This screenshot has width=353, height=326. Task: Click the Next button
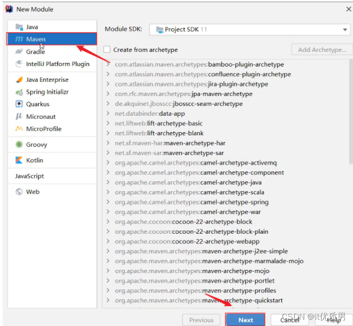pos(245,320)
